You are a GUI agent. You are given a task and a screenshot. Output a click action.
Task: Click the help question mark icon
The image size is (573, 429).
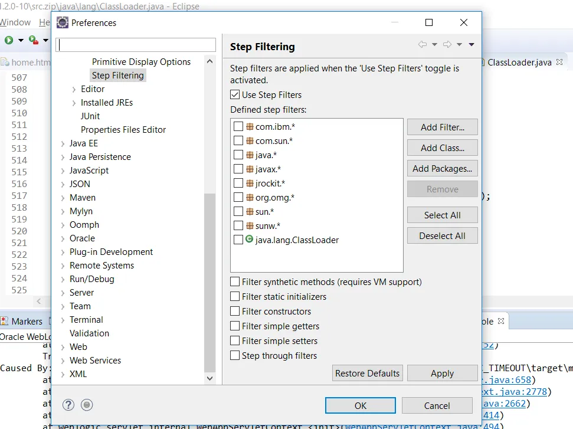point(68,405)
